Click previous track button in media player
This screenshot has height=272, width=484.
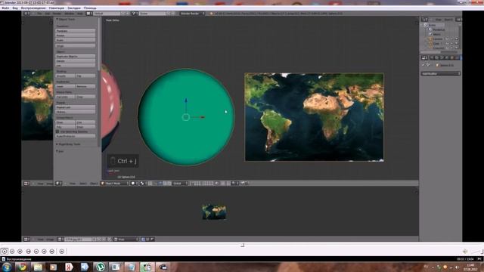click(29, 252)
